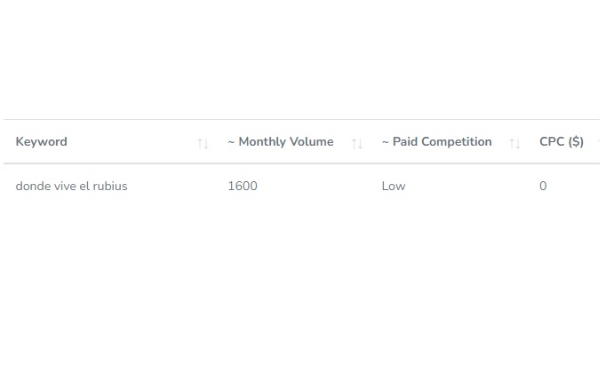The width and height of the screenshot is (606, 382).
Task: Click the Monthly Volume descending sort arrow
Action: pos(360,143)
